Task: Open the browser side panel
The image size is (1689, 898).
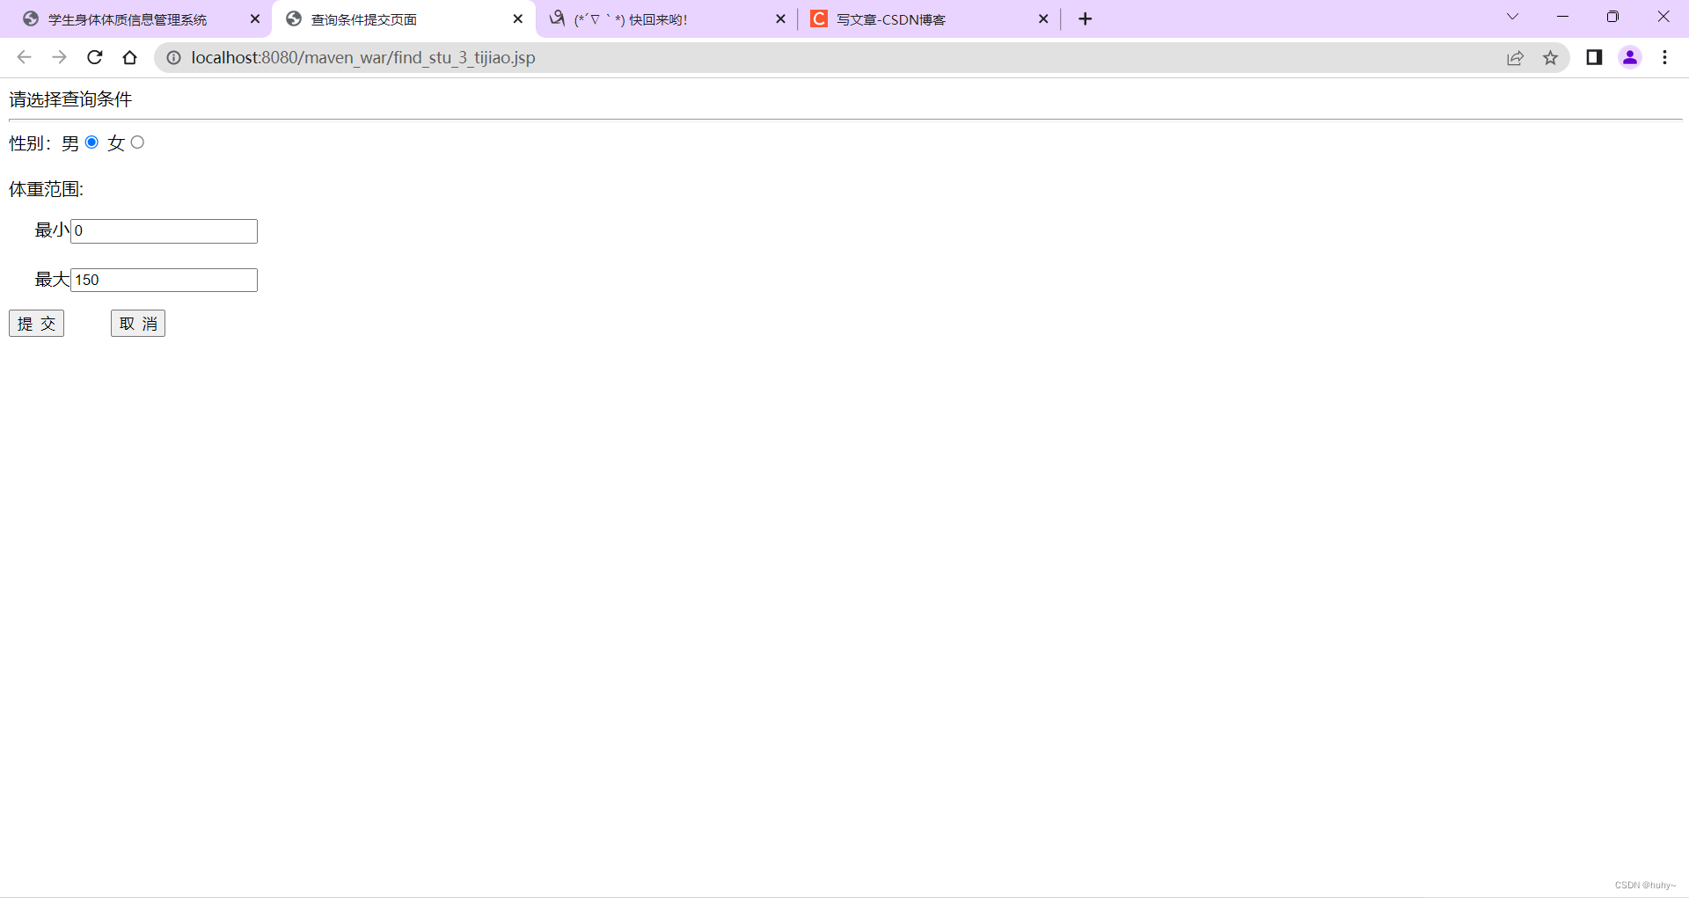Action: tap(1594, 57)
